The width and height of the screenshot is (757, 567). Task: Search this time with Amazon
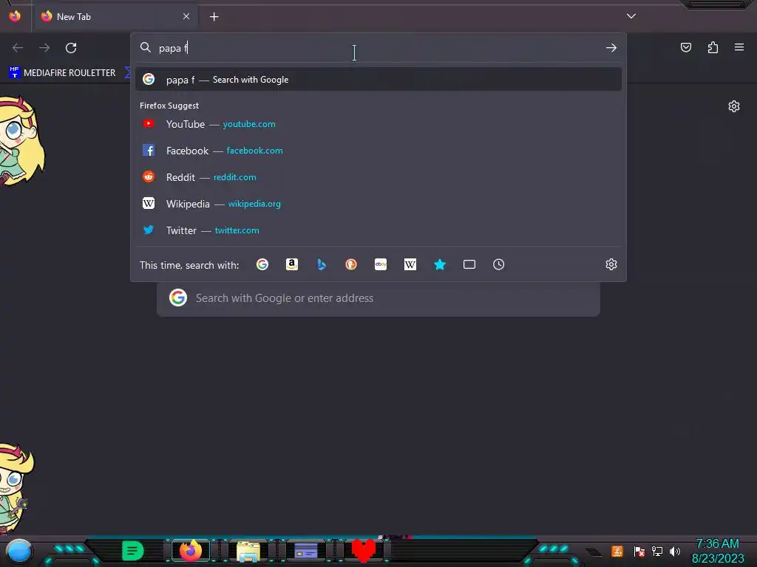coord(291,264)
